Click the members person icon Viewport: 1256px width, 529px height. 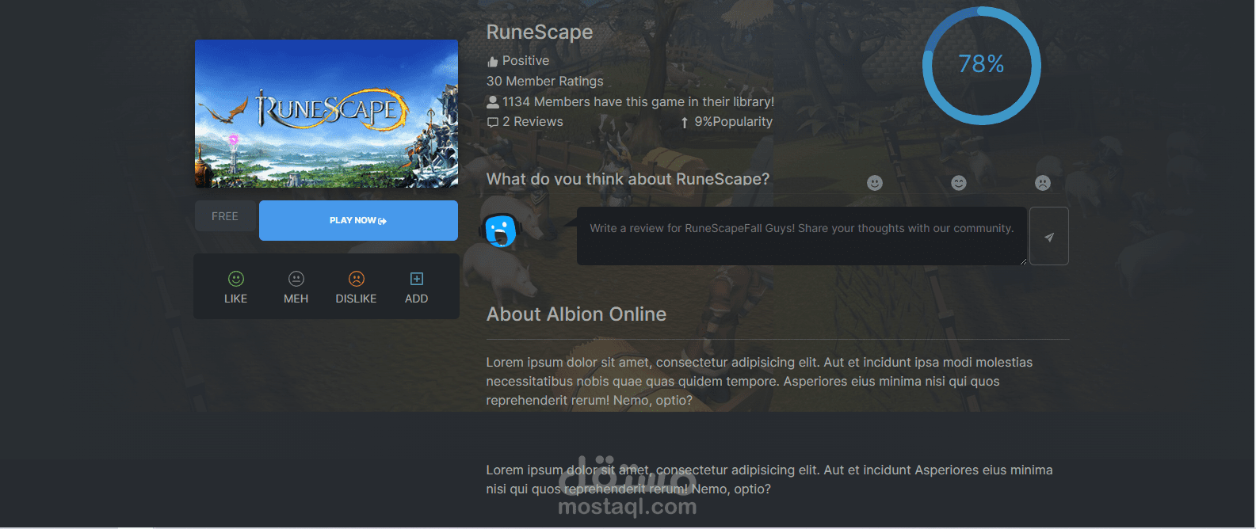pyautogui.click(x=493, y=101)
